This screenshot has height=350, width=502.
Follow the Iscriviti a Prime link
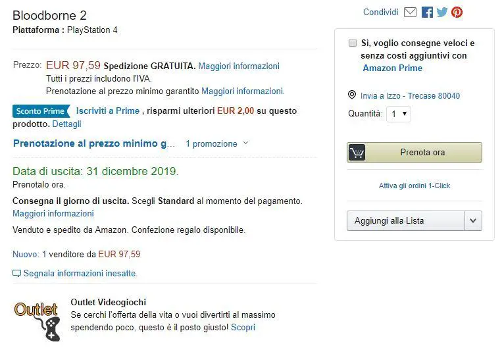coord(108,111)
